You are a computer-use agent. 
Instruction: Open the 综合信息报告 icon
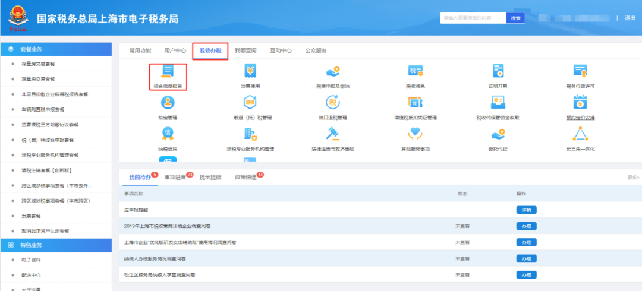[x=168, y=71]
